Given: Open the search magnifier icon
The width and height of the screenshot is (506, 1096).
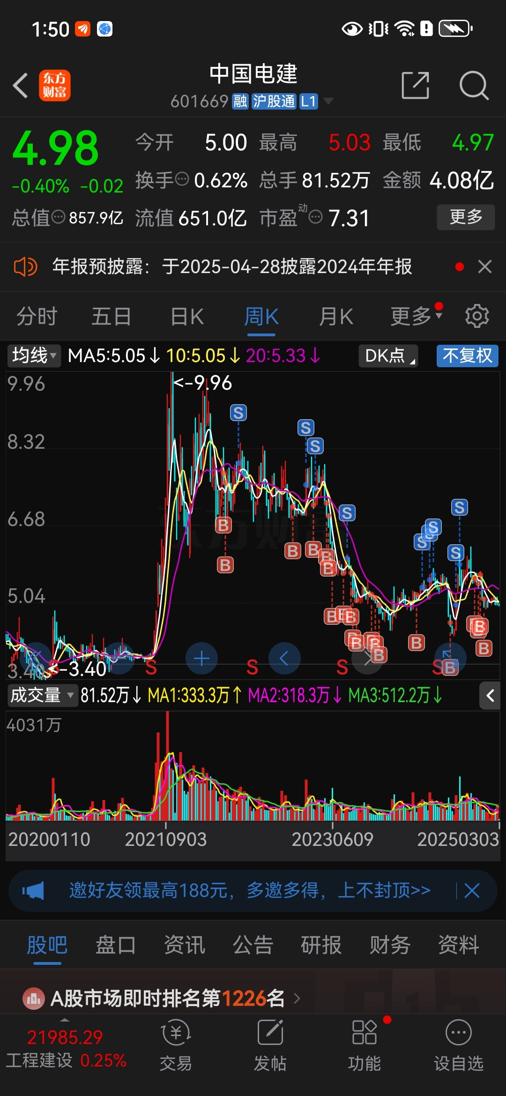Looking at the screenshot, I should pyautogui.click(x=474, y=85).
